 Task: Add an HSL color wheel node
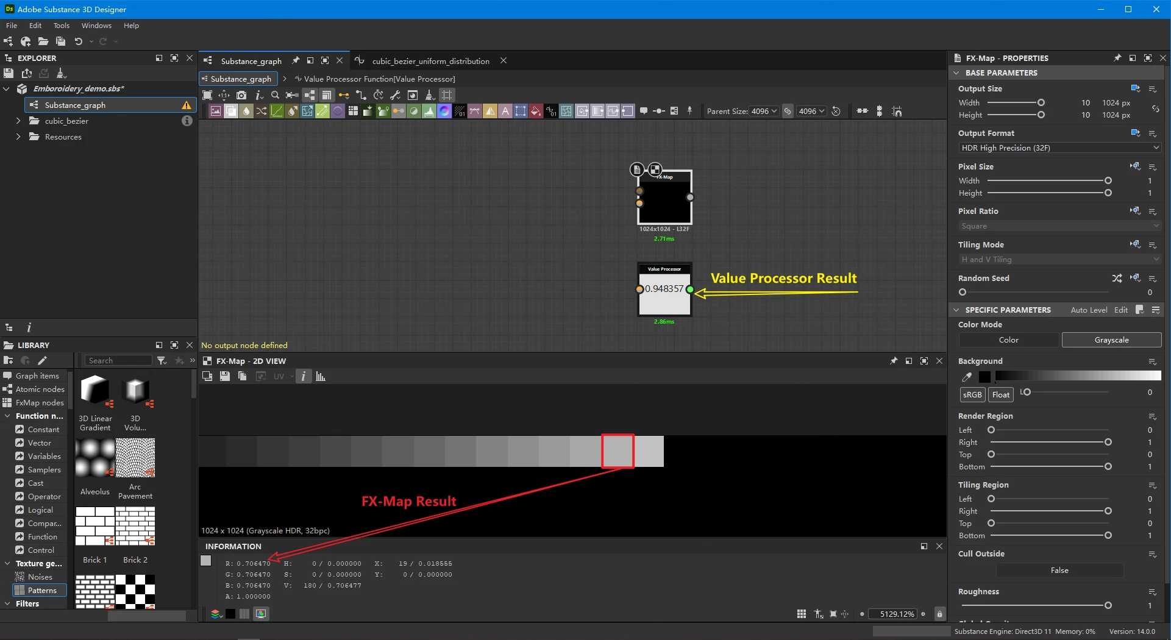(444, 111)
